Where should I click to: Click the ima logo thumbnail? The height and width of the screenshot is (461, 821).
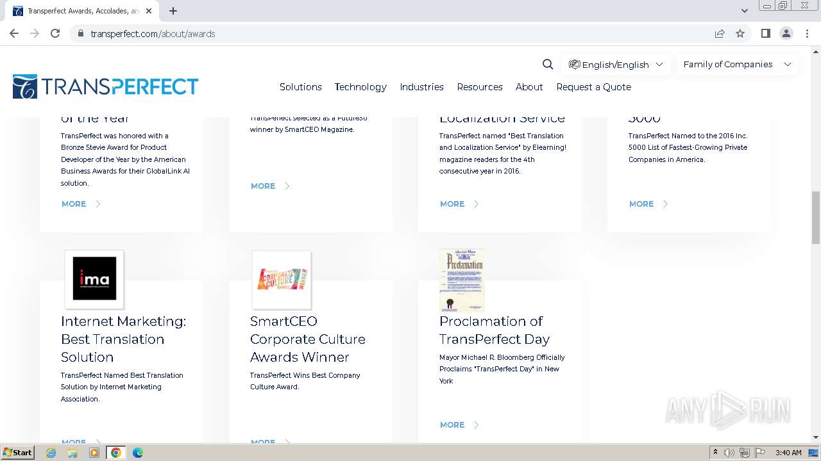click(x=94, y=279)
